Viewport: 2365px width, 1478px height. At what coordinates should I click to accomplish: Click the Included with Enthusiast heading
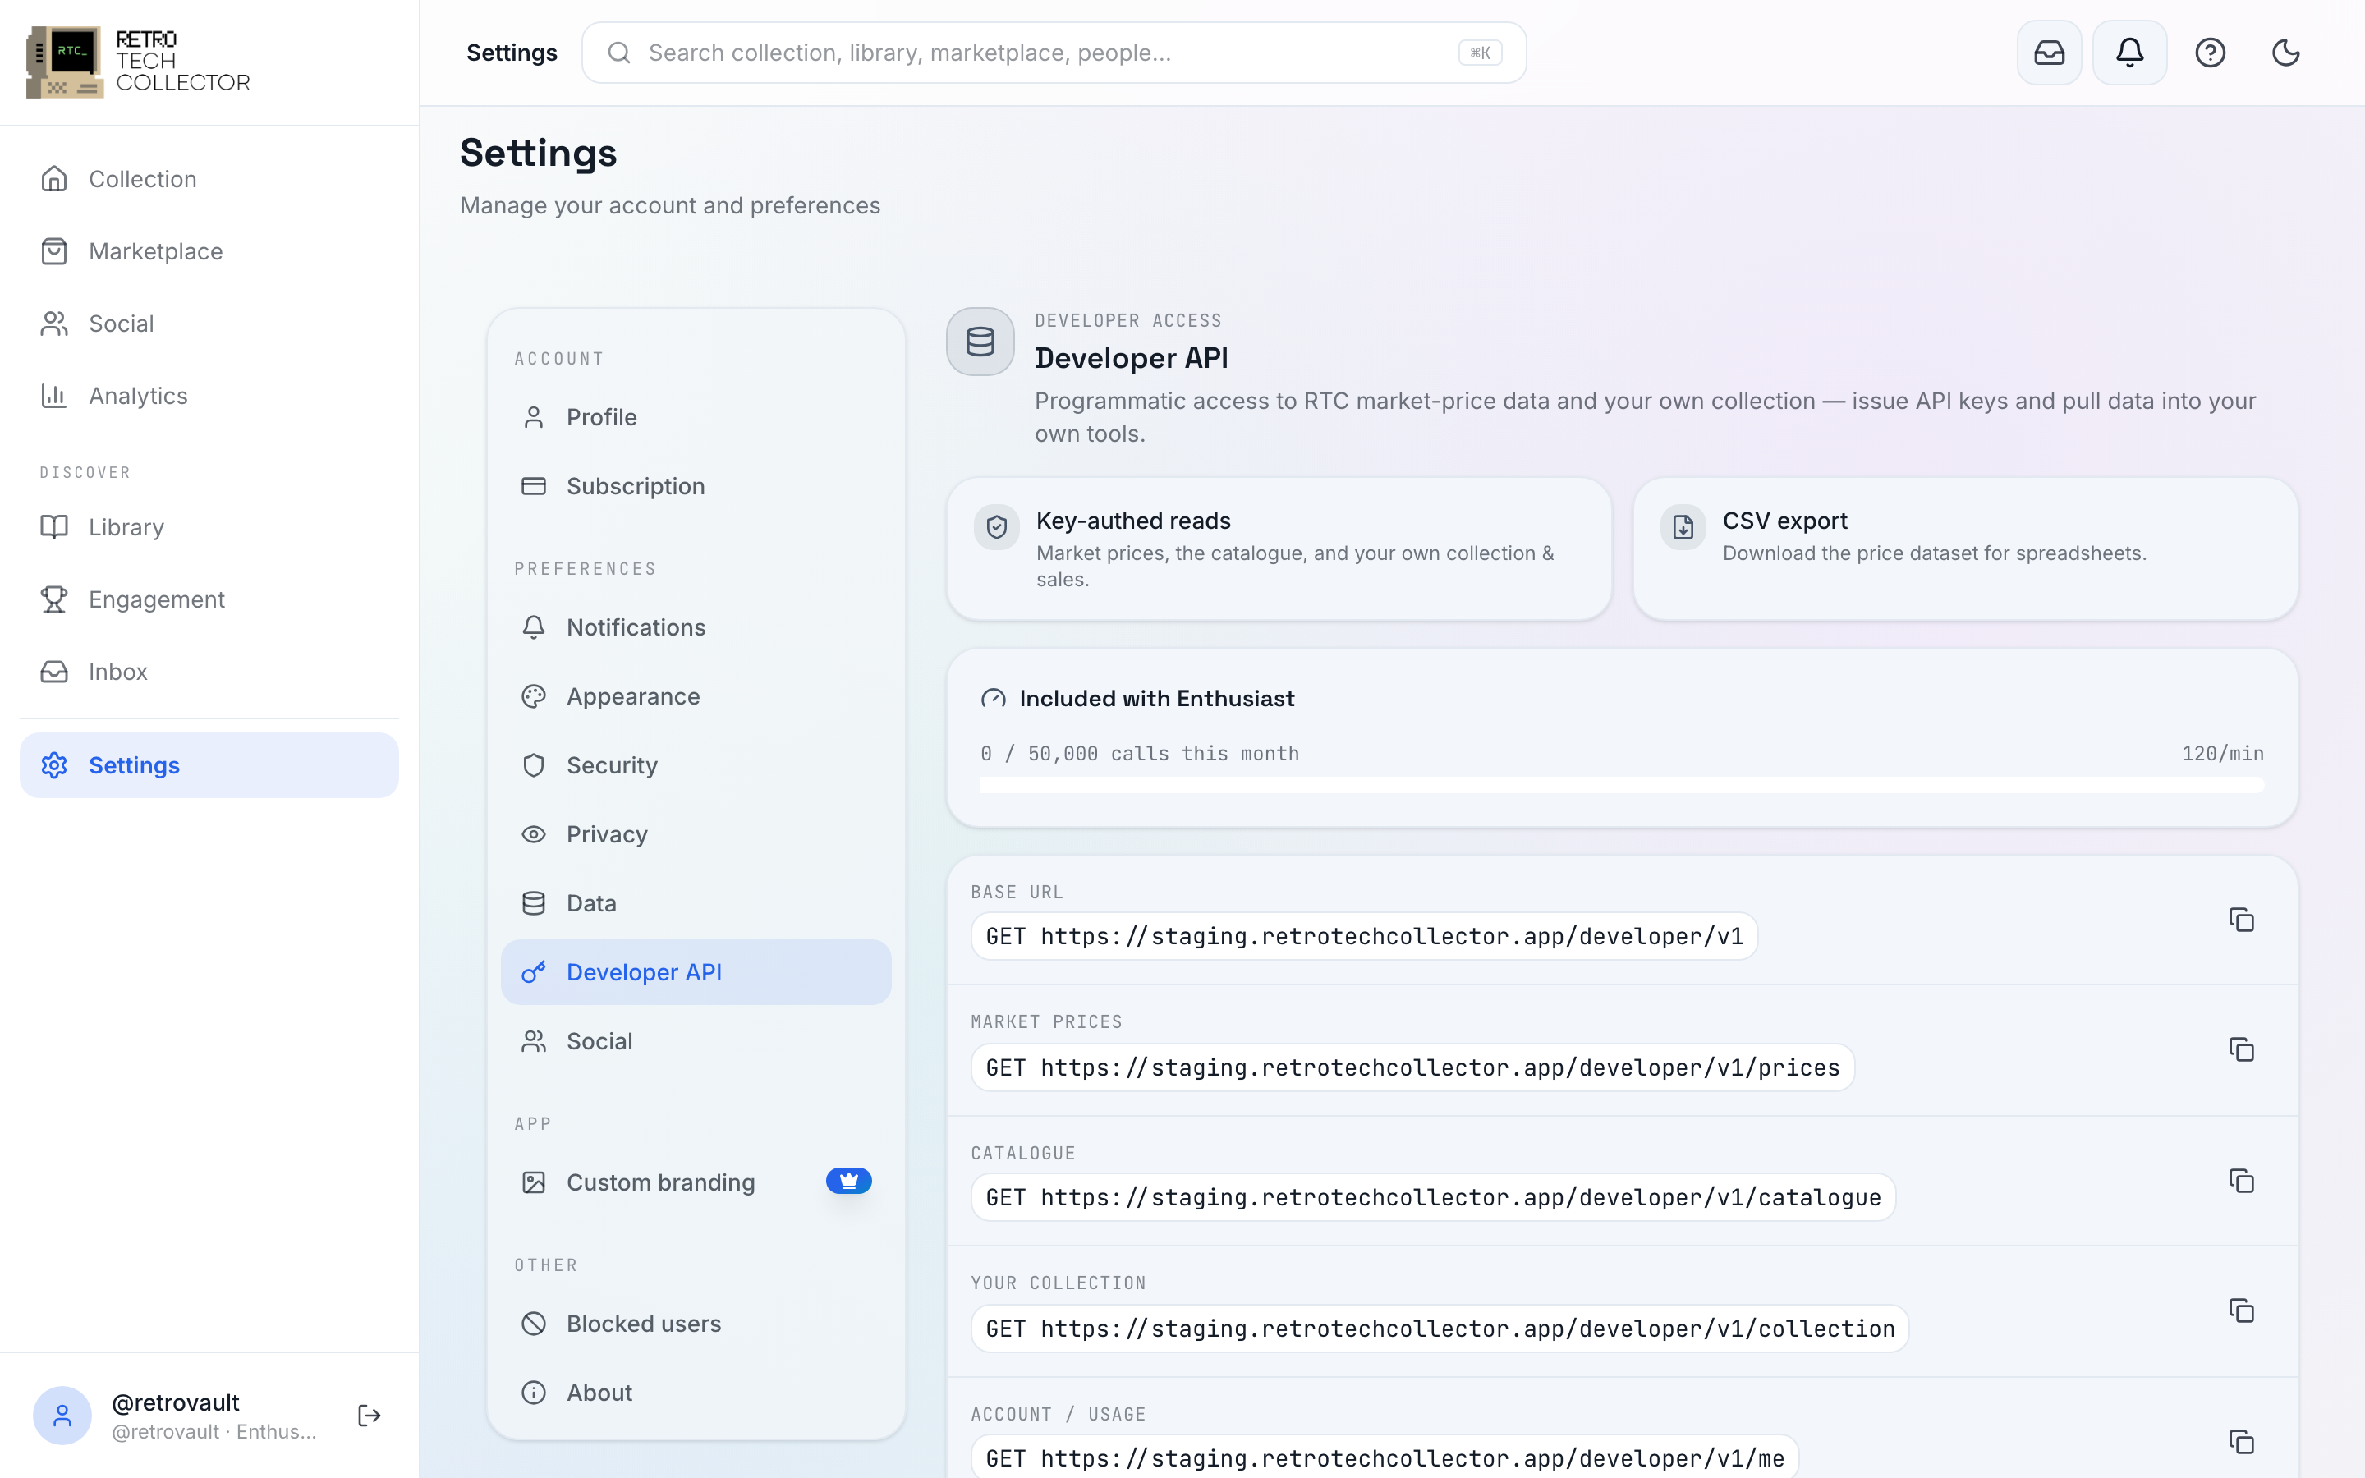[x=1156, y=699]
